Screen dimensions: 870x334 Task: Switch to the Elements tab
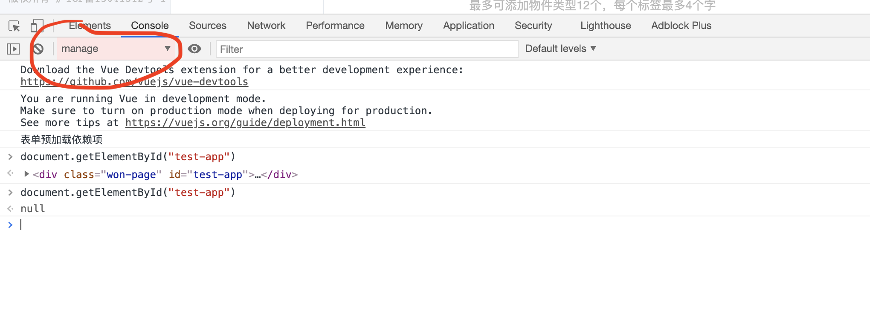coord(90,26)
